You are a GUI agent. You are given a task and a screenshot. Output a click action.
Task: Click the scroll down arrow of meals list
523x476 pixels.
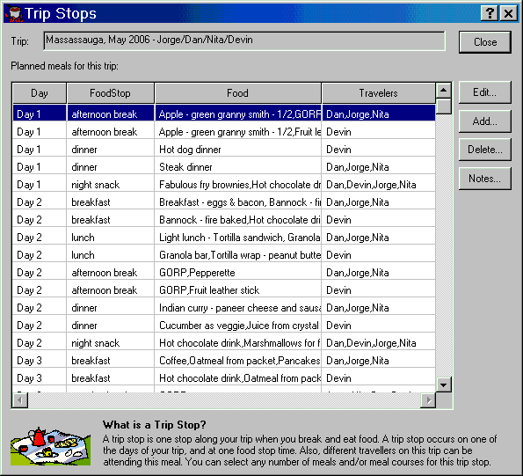point(444,384)
